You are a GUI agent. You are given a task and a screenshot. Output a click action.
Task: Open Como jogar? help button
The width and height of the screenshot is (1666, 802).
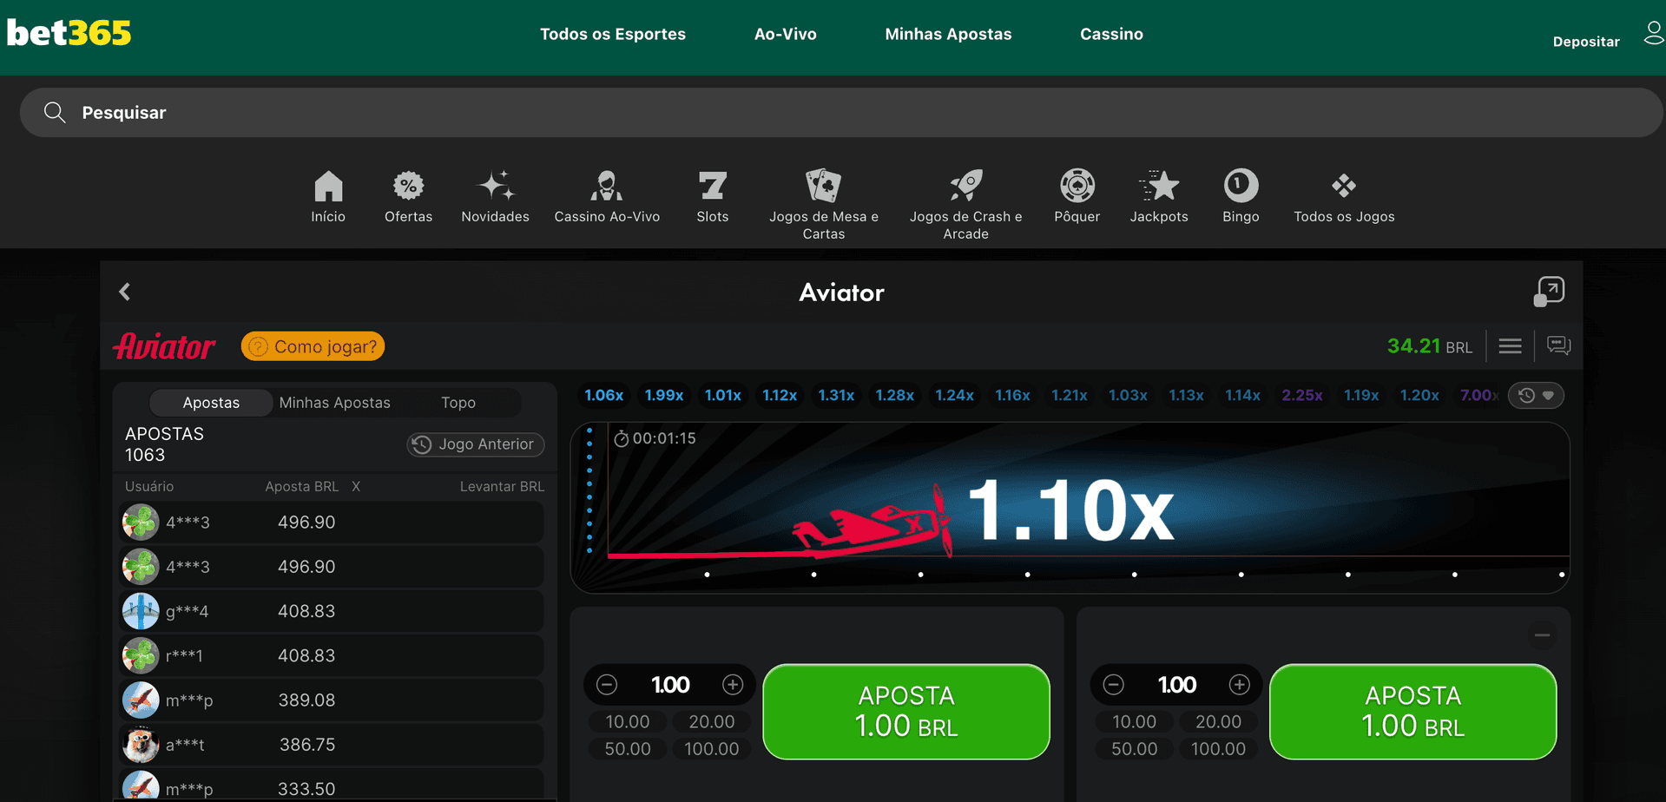tap(313, 346)
